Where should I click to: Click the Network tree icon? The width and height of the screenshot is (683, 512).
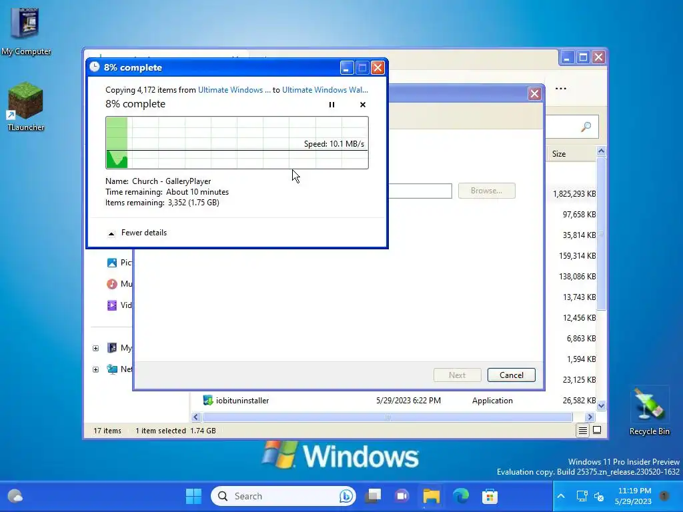[112, 369]
